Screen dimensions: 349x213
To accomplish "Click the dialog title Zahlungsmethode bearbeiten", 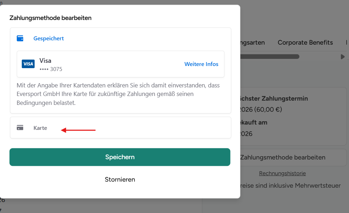I will pos(51,18).
